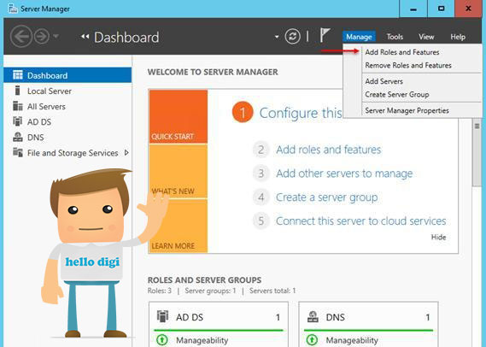The width and height of the screenshot is (486, 347).
Task: Click the AD DS tile count 1
Action: (x=278, y=317)
